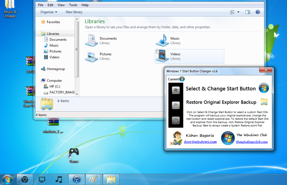Click the Current start orb preview icon
This screenshot has height=185, width=287.
[x=182, y=79]
